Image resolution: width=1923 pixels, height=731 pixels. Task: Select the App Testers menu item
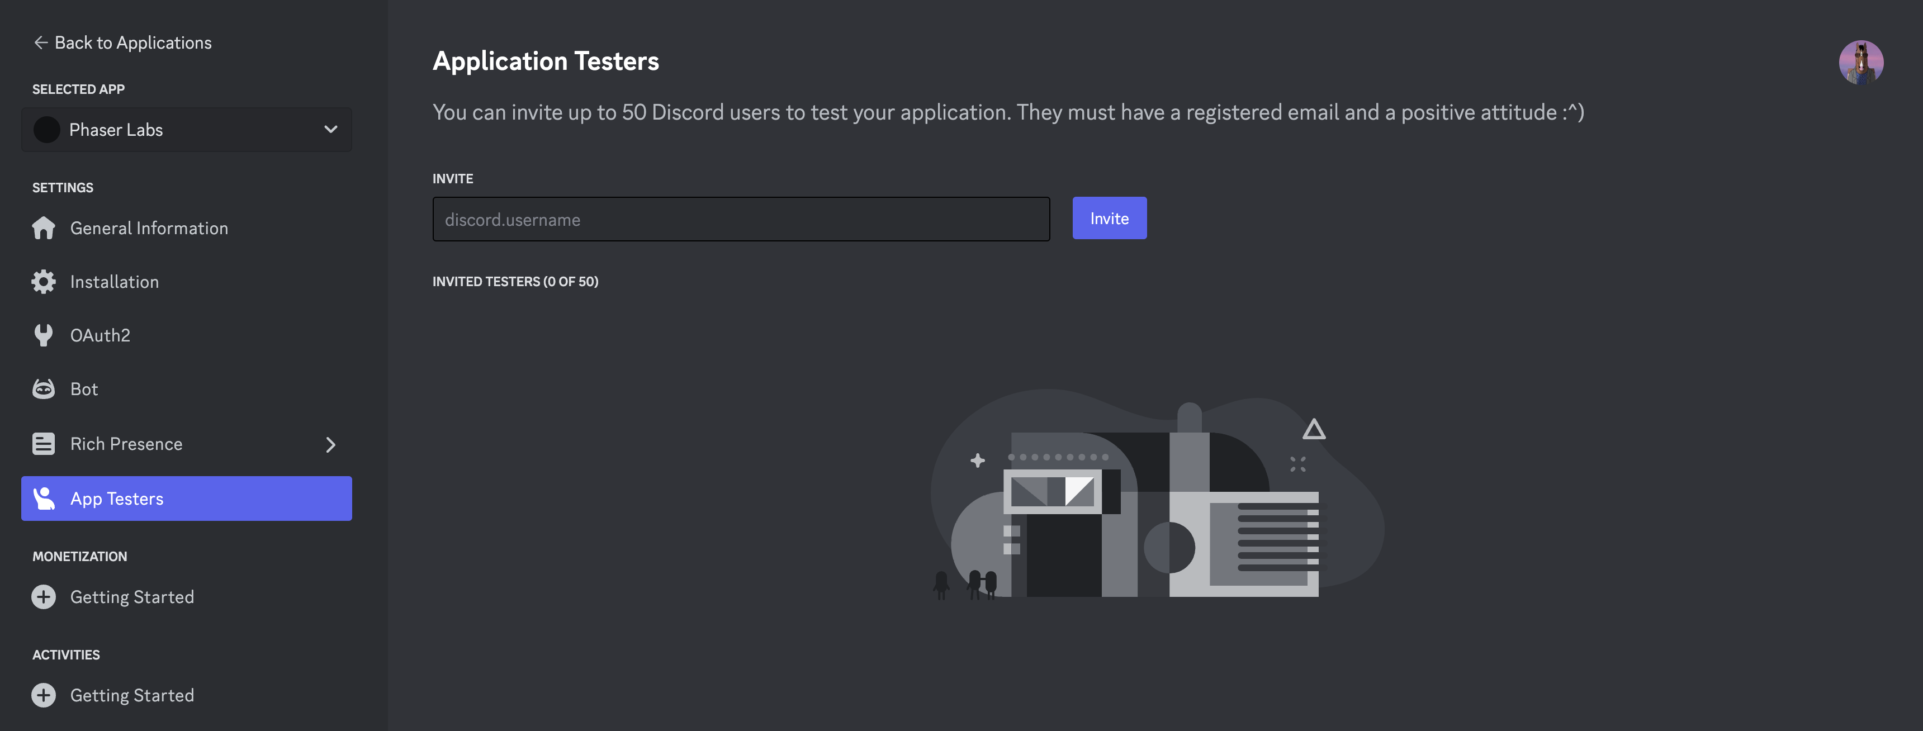click(x=187, y=498)
